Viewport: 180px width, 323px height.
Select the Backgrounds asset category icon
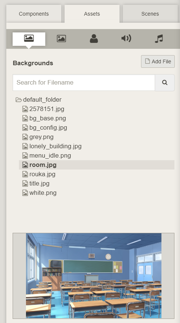pyautogui.click(x=29, y=38)
